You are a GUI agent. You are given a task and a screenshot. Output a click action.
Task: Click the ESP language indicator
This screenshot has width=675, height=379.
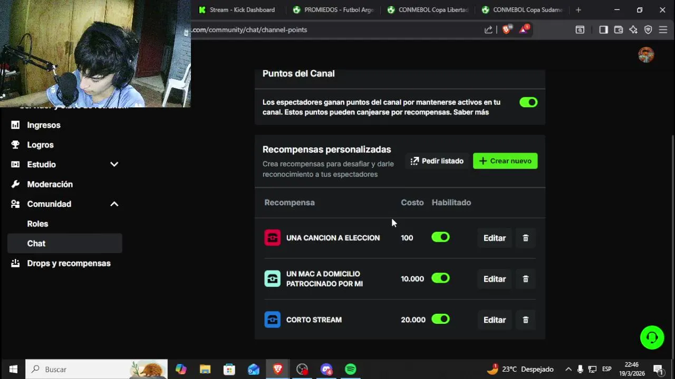coord(607,370)
